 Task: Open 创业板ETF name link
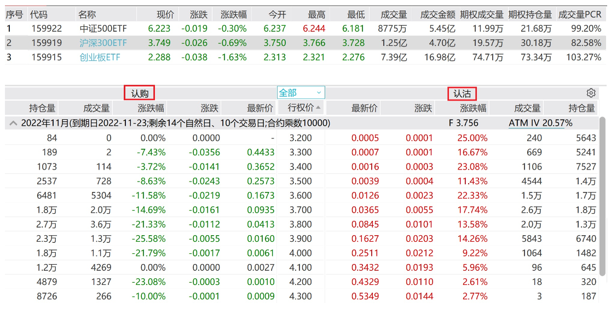click(100, 57)
